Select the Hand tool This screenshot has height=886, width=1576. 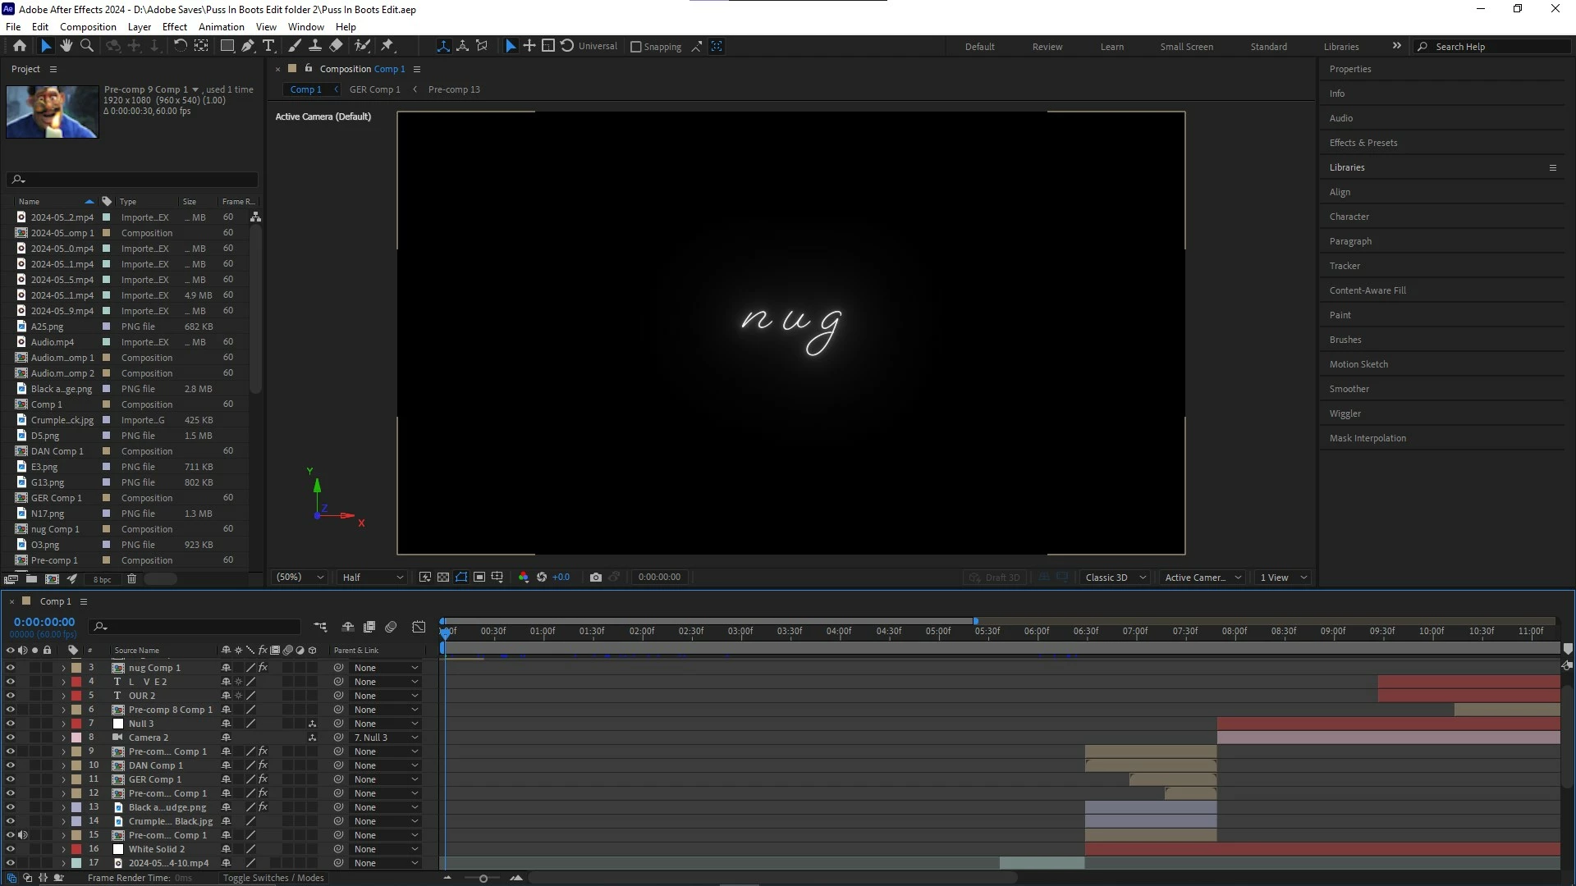(66, 46)
